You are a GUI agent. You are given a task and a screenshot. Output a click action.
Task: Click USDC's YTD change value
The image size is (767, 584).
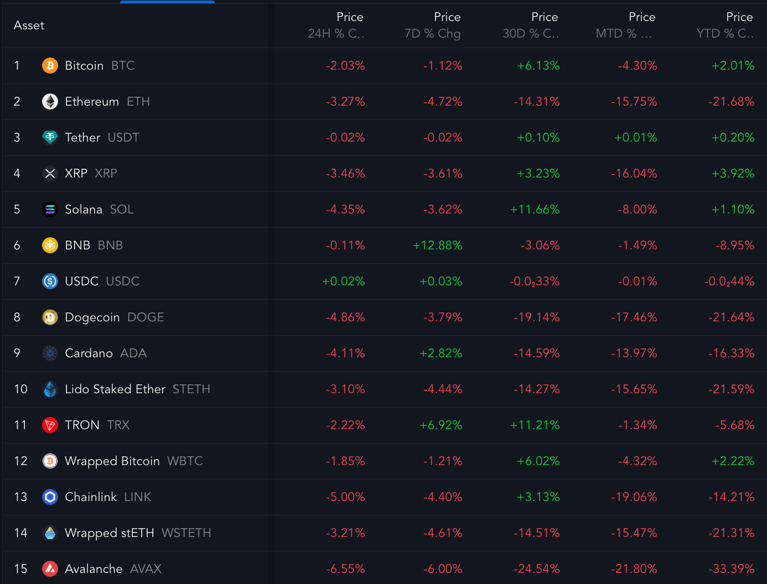(x=729, y=281)
